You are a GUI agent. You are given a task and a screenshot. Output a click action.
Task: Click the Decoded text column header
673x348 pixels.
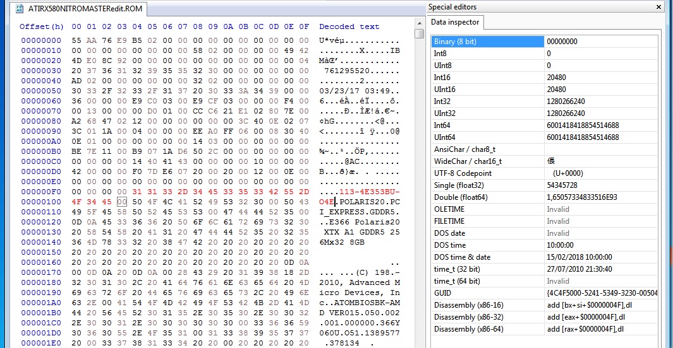pyautogui.click(x=349, y=26)
